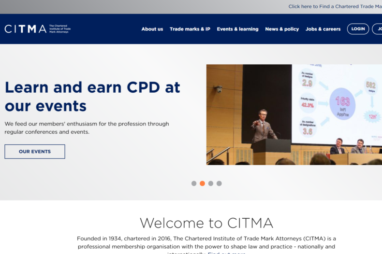Click 'We feed our members' enthusiasm' text
This screenshot has height=254, width=382.
tap(87, 128)
